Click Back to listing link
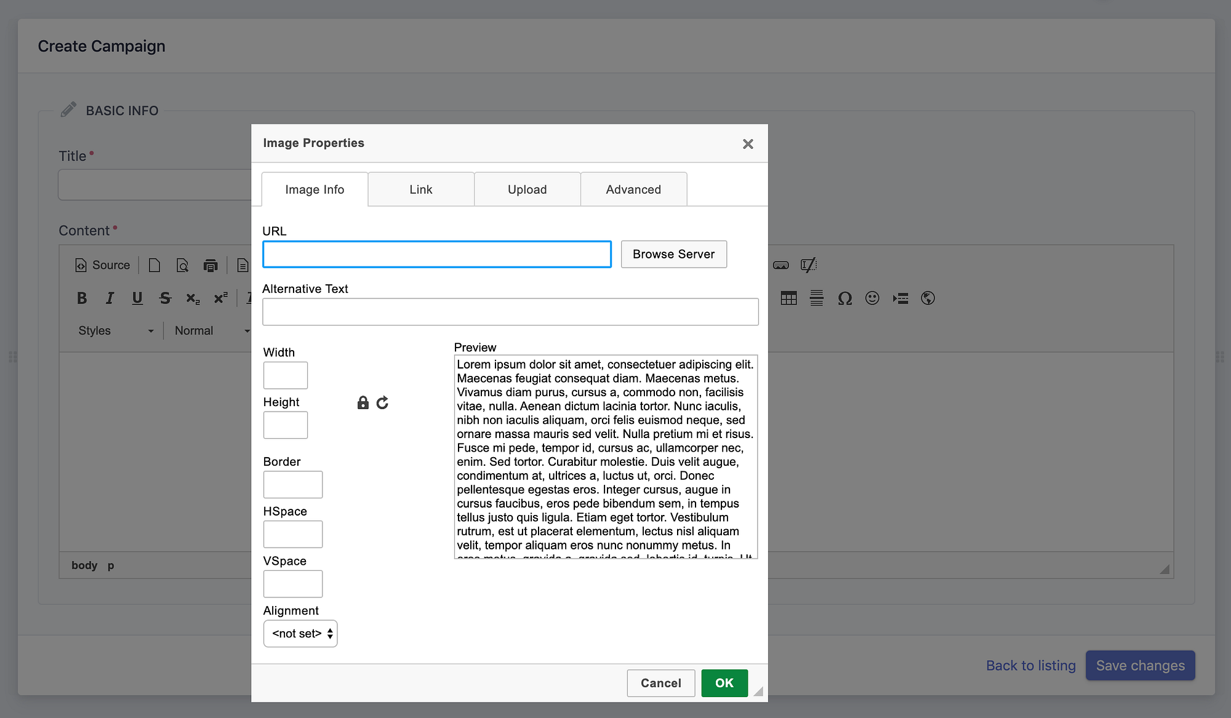The image size is (1231, 718). [x=1030, y=665]
